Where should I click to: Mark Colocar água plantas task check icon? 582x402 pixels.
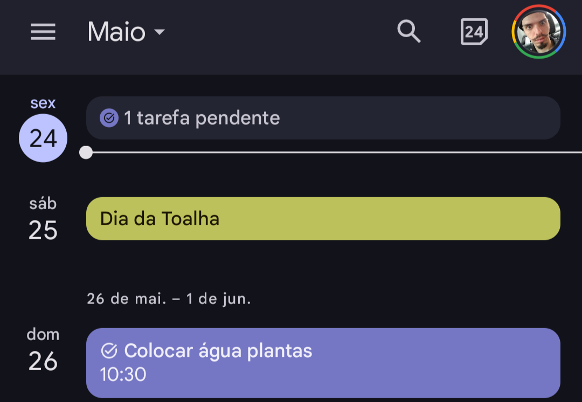[109, 351]
